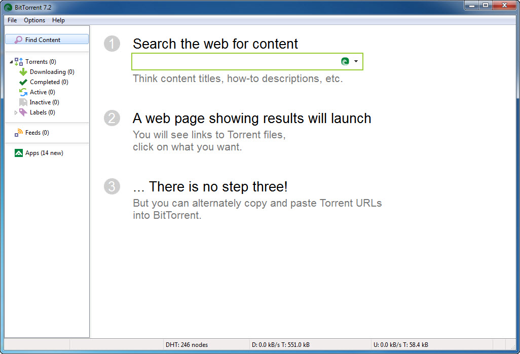Click the search engine logo in search box
The image size is (520, 354).
[x=345, y=61]
